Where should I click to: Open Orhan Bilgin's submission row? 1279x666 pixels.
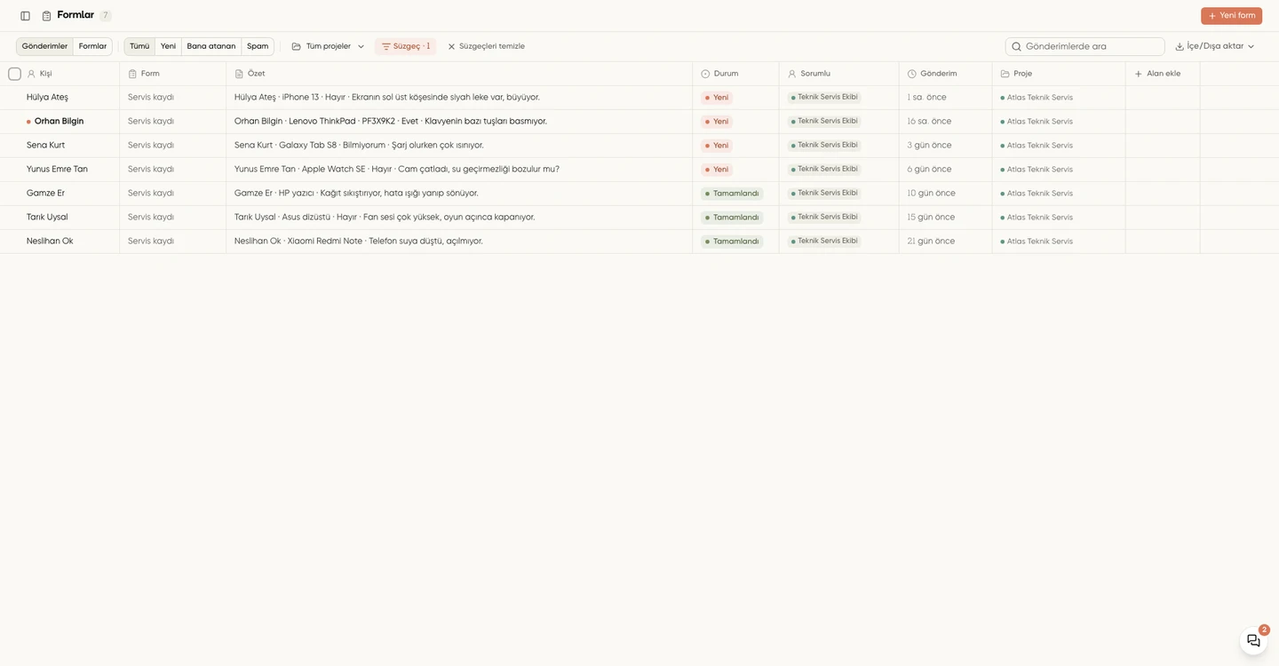click(x=639, y=122)
